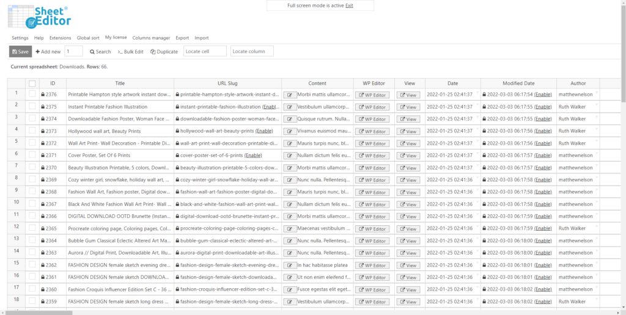This screenshot has width=626, height=315.
Task: Edit content for Fusce egestas elit row
Action: (x=290, y=289)
